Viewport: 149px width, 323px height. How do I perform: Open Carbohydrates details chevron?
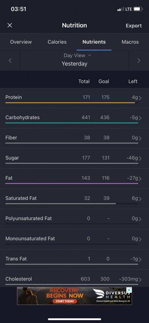(140, 118)
